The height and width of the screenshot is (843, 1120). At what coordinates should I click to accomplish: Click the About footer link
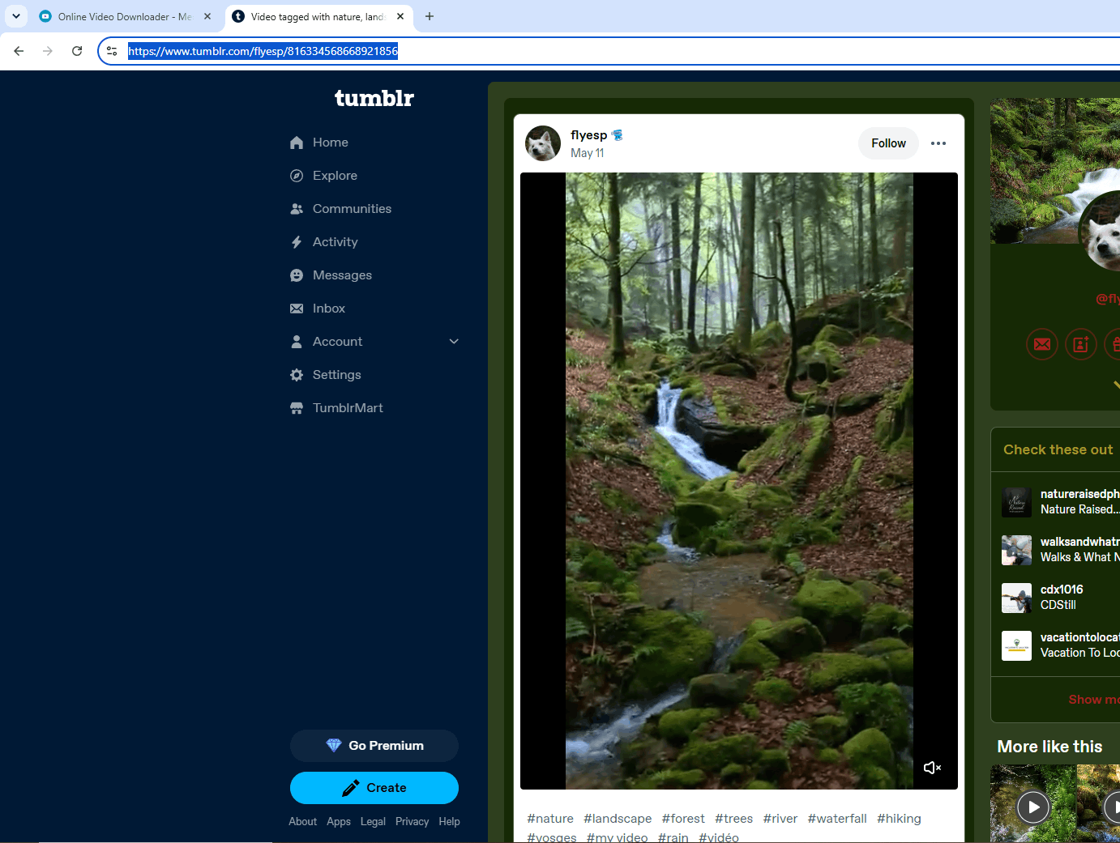302,821
